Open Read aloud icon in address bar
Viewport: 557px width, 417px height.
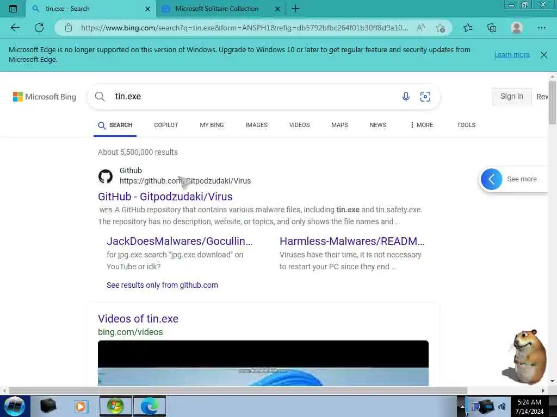(x=420, y=28)
